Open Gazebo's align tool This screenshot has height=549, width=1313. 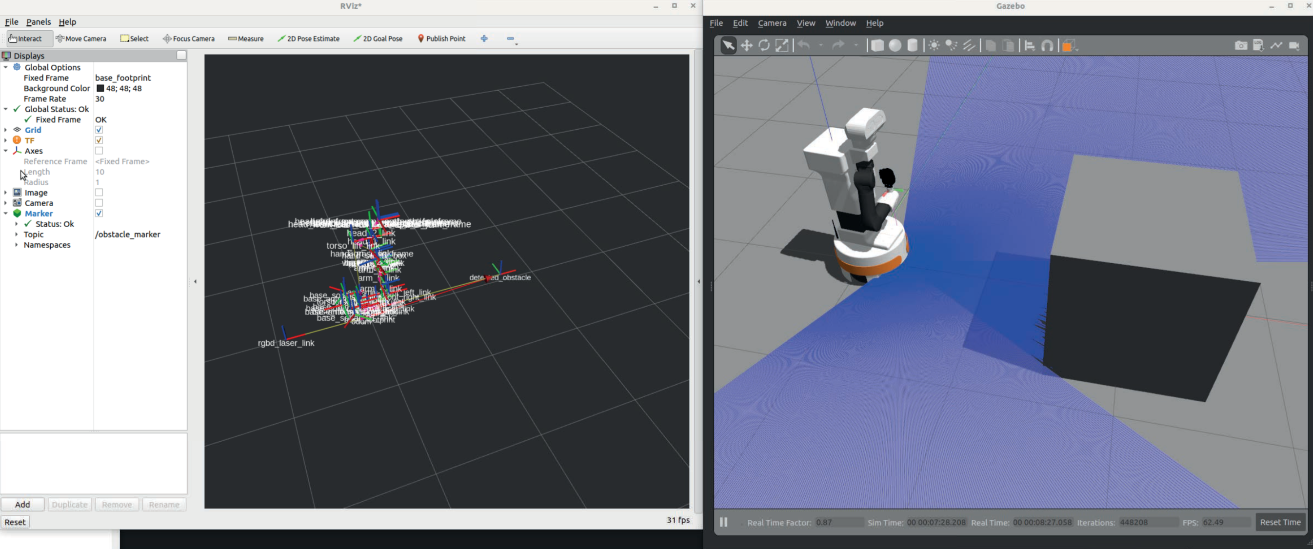tap(1030, 45)
